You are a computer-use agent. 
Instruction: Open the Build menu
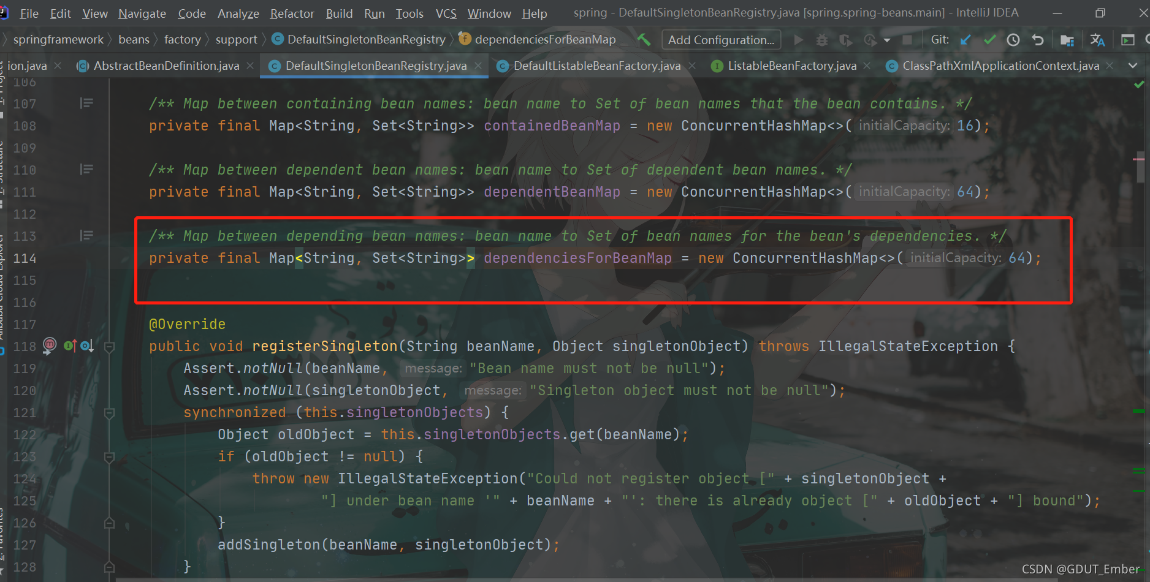click(339, 13)
